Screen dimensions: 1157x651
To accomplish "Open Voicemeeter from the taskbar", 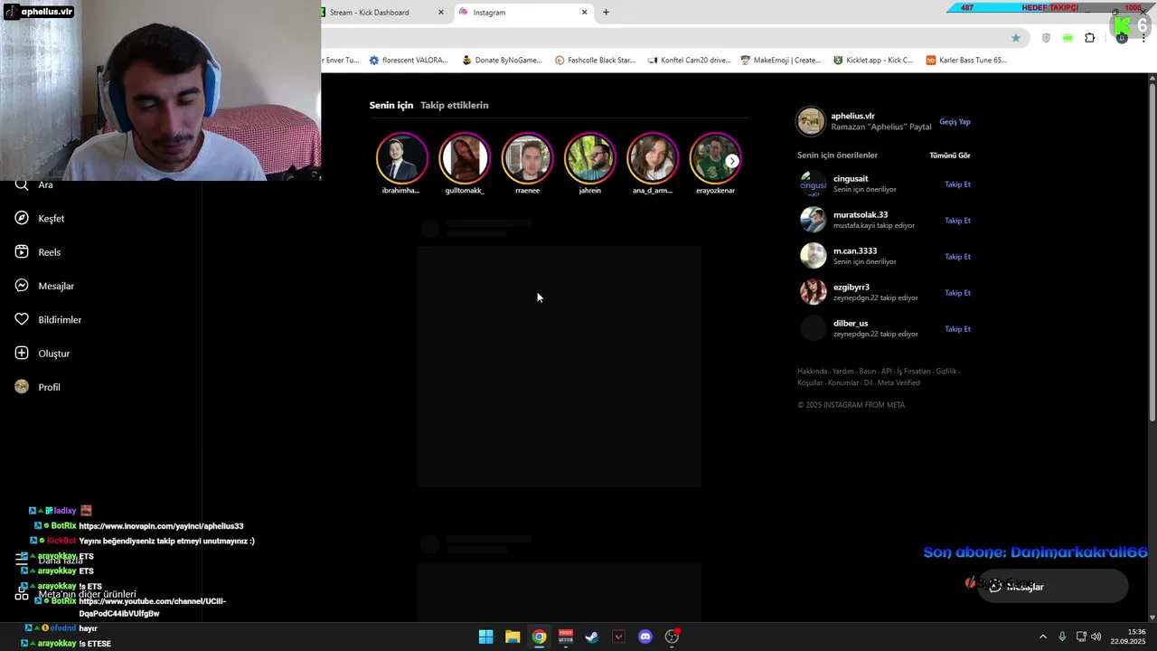I will [x=566, y=637].
